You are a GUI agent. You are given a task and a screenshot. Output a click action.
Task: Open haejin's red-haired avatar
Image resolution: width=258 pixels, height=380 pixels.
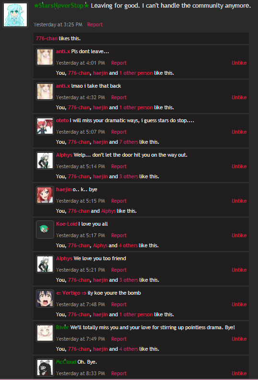pos(45,195)
